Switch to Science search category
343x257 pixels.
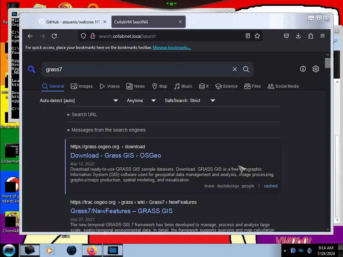pos(226,86)
